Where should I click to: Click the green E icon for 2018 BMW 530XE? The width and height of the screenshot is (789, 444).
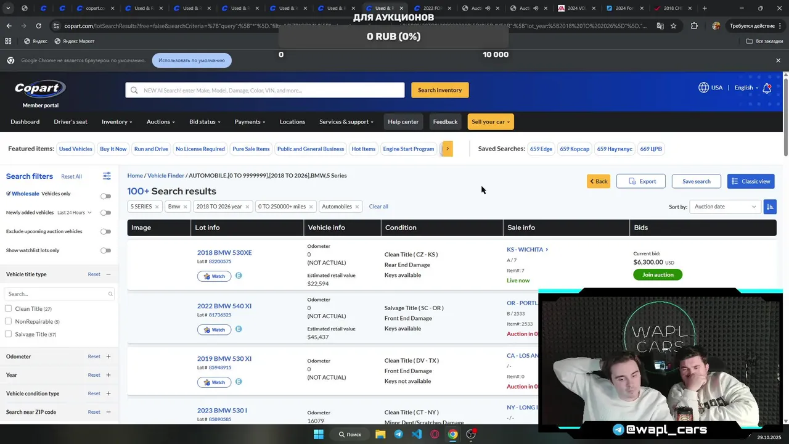point(239,276)
